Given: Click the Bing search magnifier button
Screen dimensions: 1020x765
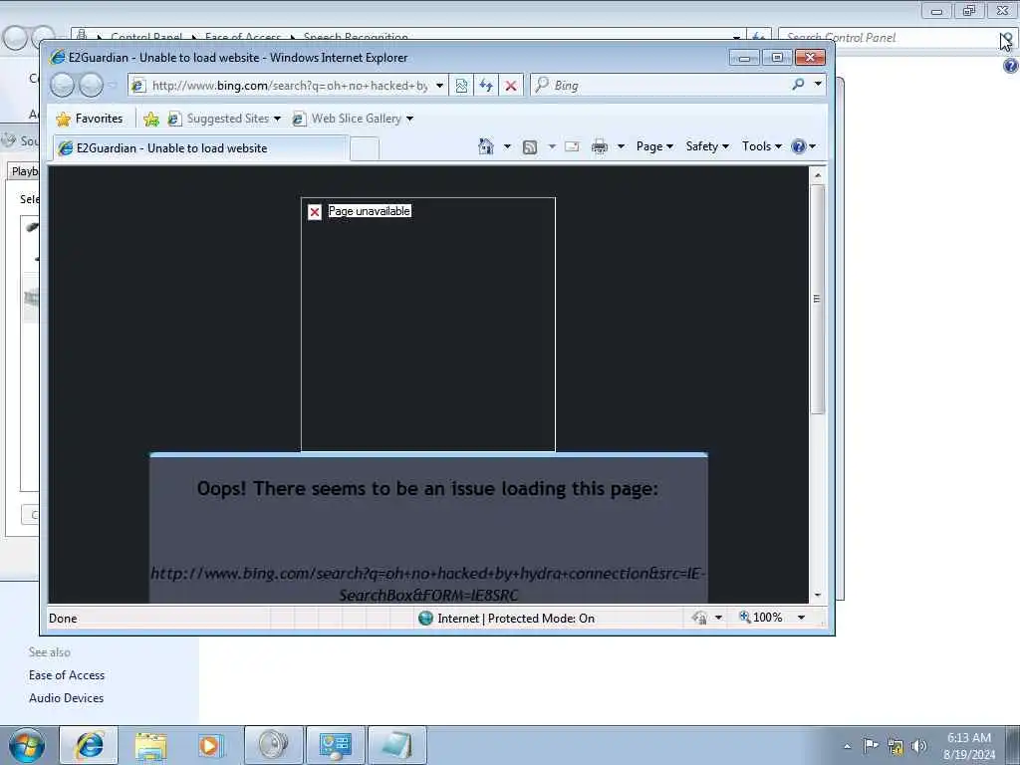Looking at the screenshot, I should coord(798,85).
